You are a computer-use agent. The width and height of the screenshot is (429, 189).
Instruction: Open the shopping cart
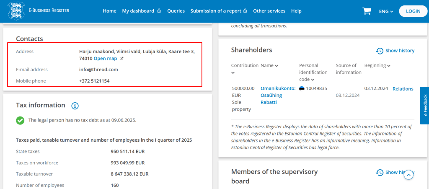click(367, 11)
